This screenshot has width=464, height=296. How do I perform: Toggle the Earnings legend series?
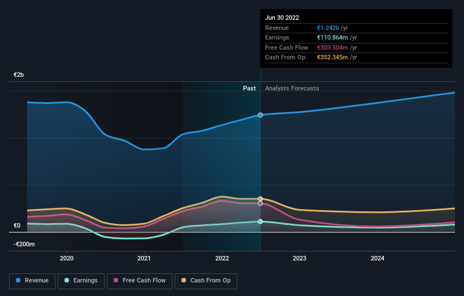[81, 281]
